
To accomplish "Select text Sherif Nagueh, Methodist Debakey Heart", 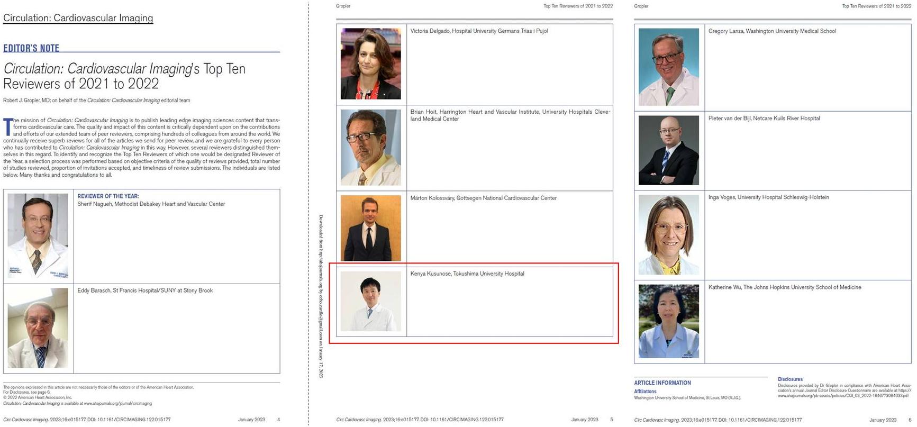I will pos(151,204).
